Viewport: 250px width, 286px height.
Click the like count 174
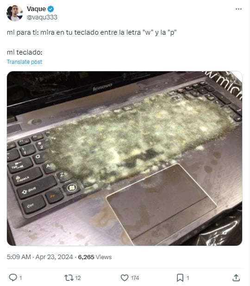point(135,278)
